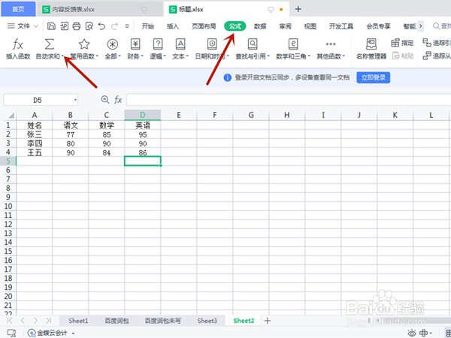Image resolution: width=451 pixels, height=338 pixels.
Task: Select the 公式 ribbon tab
Action: (235, 26)
